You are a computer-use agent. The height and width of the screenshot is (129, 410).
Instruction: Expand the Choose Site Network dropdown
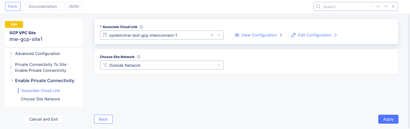[219, 65]
